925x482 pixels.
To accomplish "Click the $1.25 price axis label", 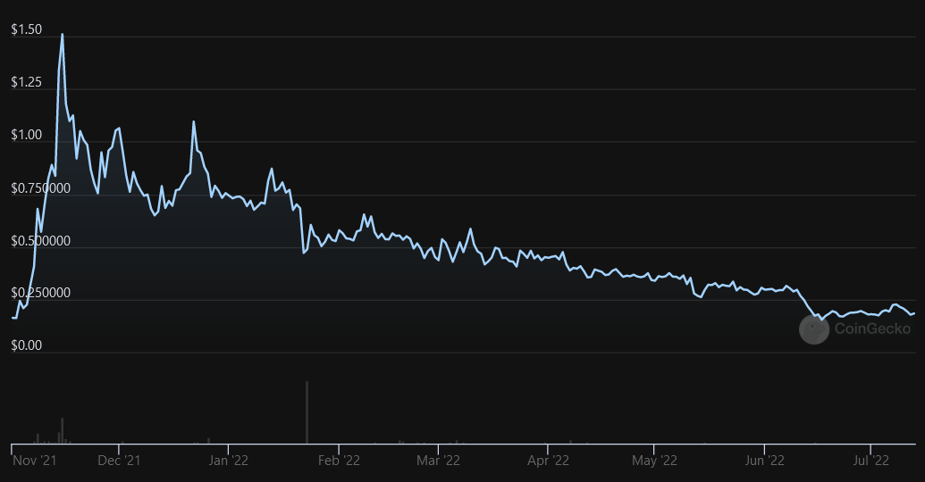I will click(27, 82).
